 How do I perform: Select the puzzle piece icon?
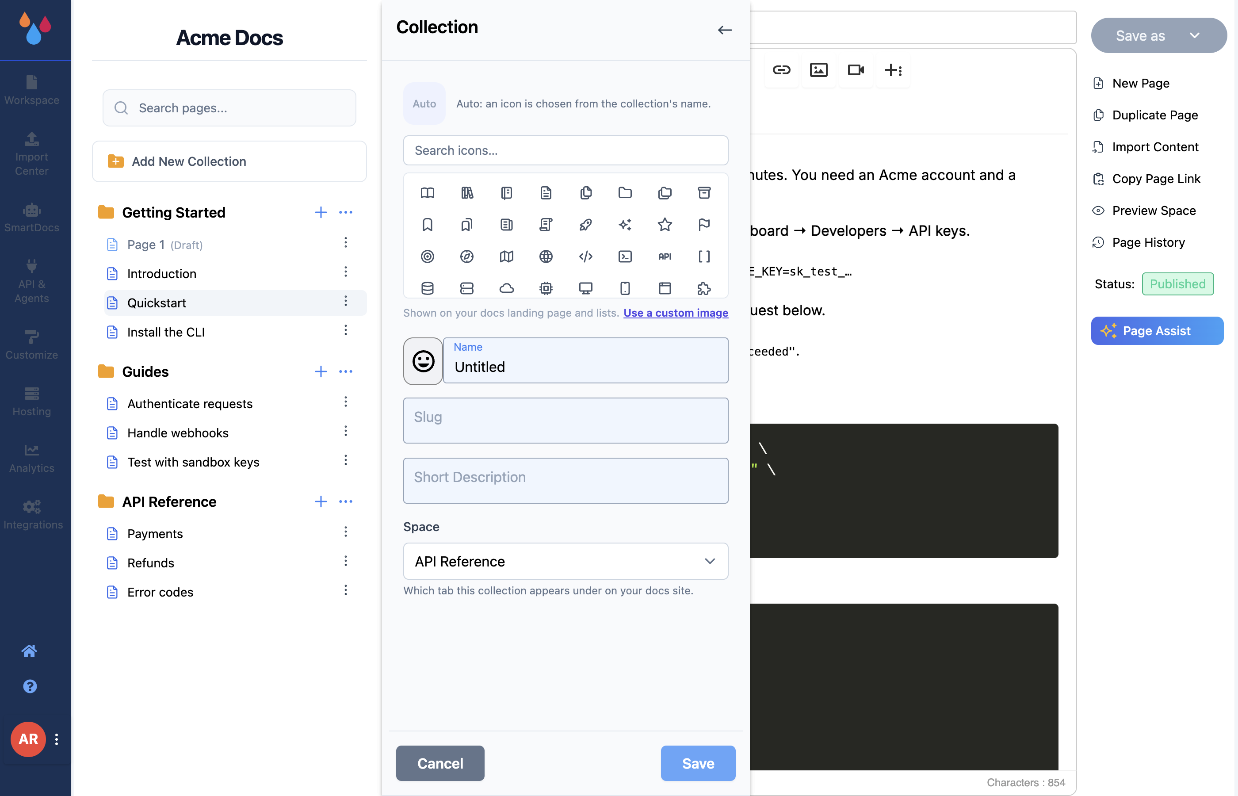pos(704,288)
